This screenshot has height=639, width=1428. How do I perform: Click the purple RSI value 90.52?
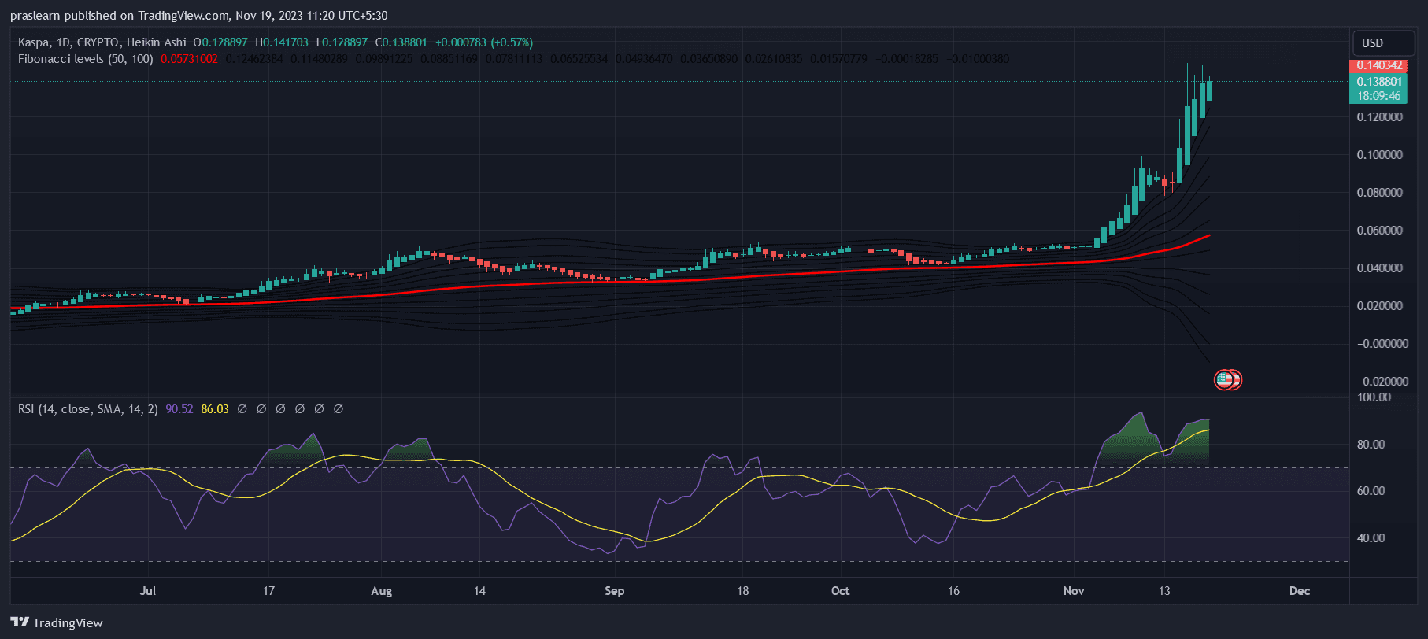179,409
